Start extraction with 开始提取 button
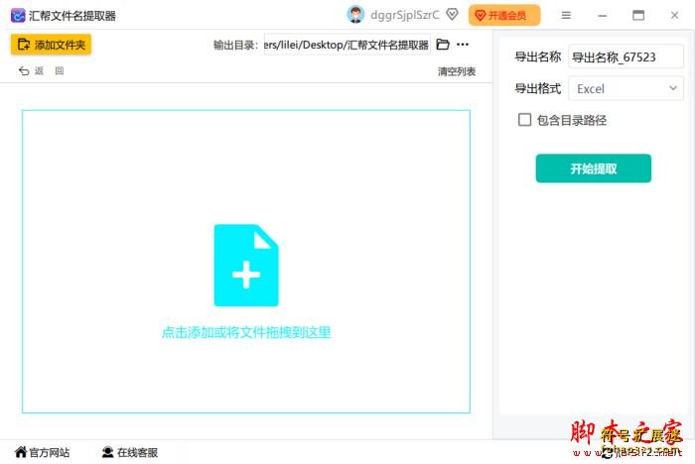The height and width of the screenshot is (464, 695). tap(594, 169)
